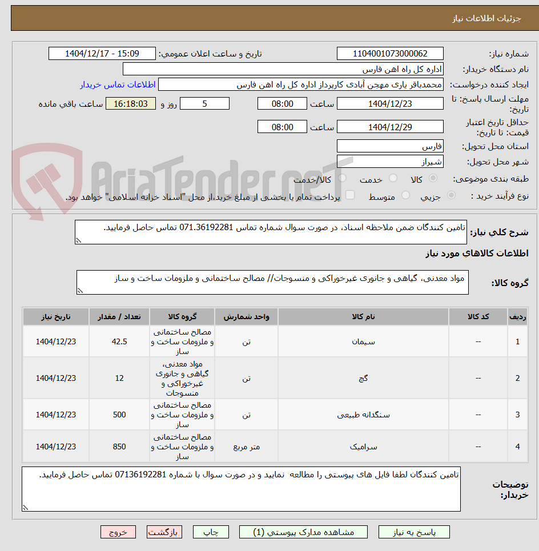Open اطلاعات تماس خریدار link

point(118,85)
